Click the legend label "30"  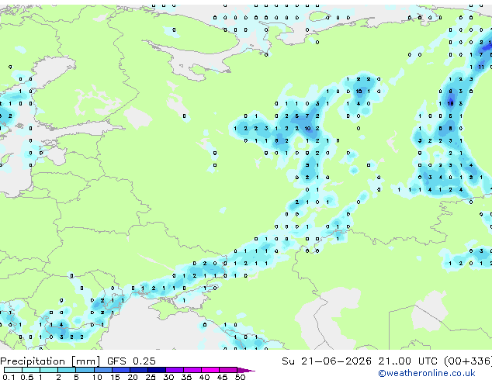(x=168, y=377)
